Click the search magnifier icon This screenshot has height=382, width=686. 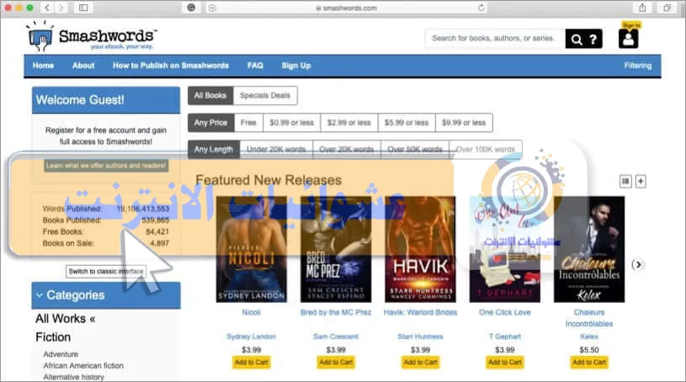tap(577, 40)
